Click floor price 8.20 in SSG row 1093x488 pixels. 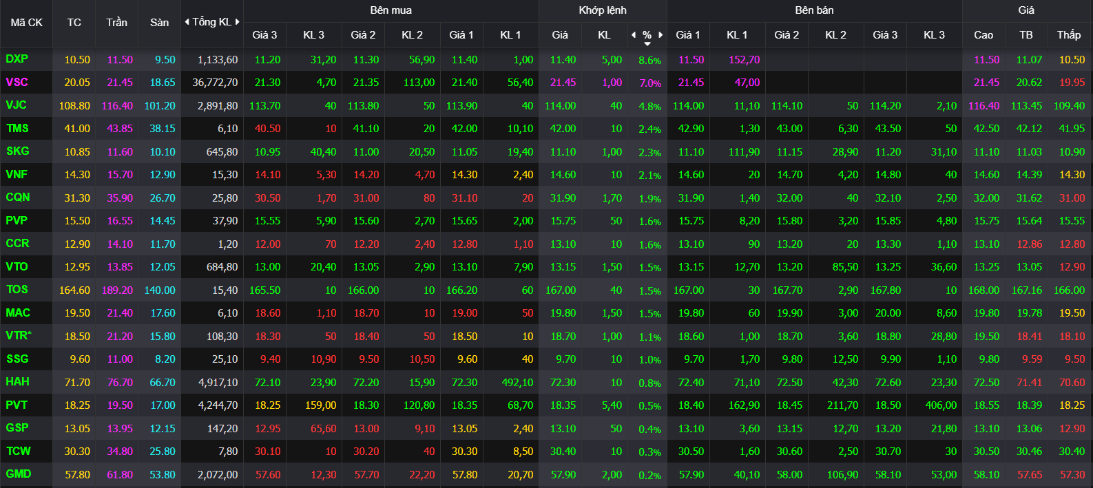click(x=165, y=359)
